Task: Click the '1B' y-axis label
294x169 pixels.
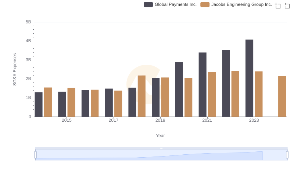Action: tap(28, 98)
